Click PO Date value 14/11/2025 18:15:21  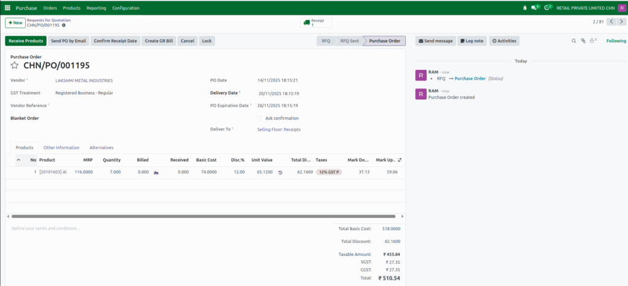pos(278,80)
